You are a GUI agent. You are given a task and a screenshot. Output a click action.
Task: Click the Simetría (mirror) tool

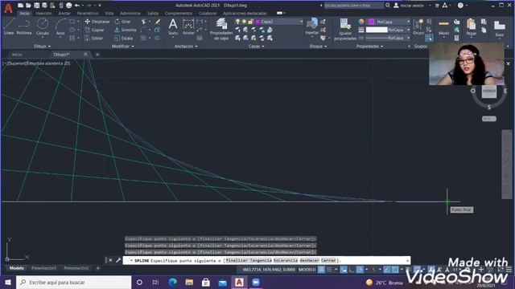pyautogui.click(x=126, y=30)
